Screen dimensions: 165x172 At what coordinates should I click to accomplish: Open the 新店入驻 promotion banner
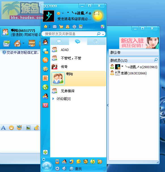coord(139,43)
